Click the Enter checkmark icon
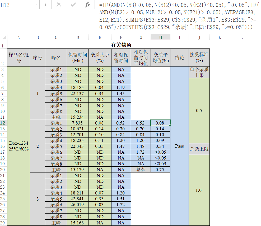The width and height of the screenshot is (261, 226). (x=73, y=5)
